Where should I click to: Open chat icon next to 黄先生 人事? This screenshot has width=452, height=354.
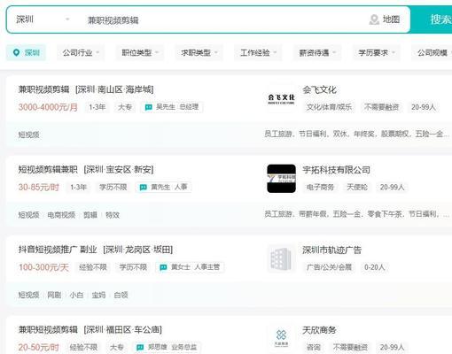pyautogui.click(x=144, y=188)
